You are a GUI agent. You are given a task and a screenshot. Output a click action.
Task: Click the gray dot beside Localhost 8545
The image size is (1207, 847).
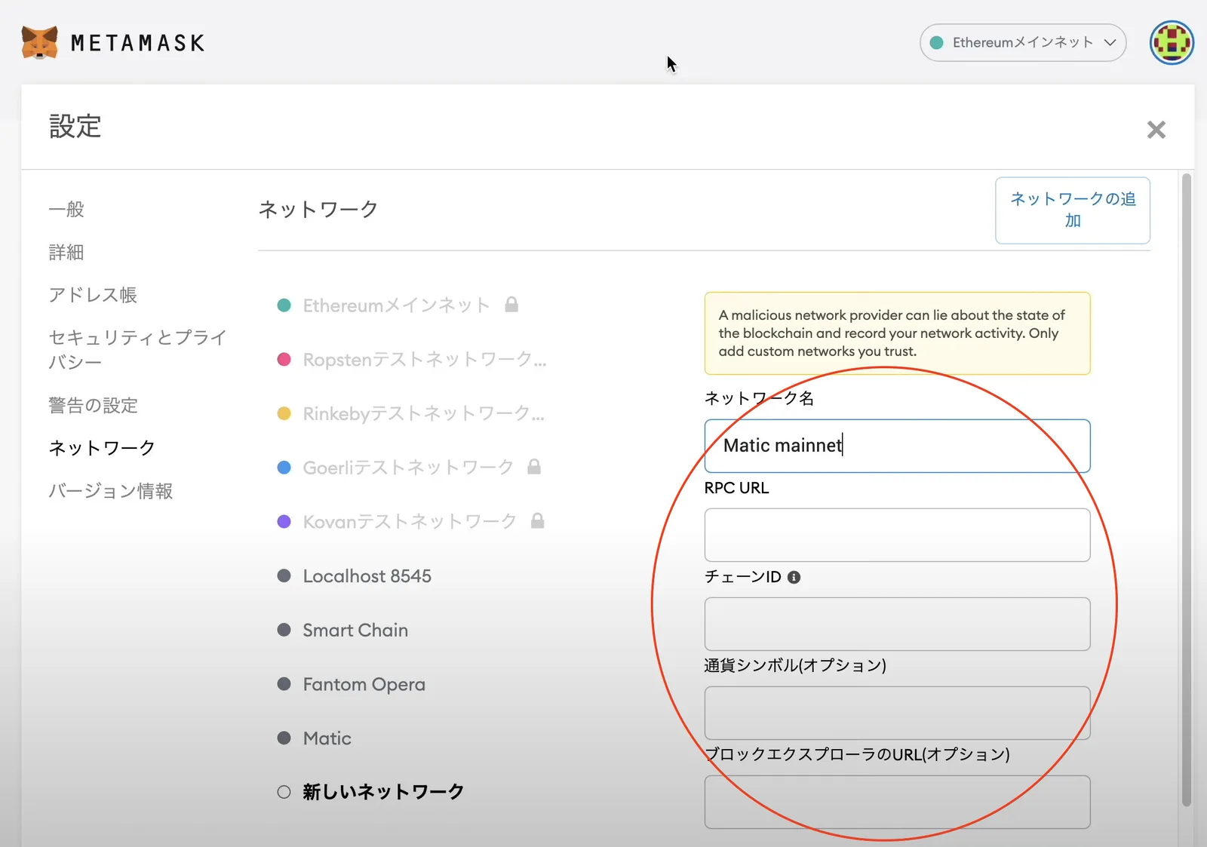tap(284, 575)
